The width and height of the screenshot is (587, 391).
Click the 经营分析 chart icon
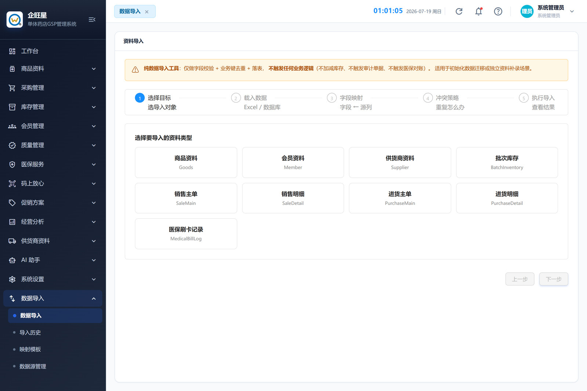[x=12, y=222]
